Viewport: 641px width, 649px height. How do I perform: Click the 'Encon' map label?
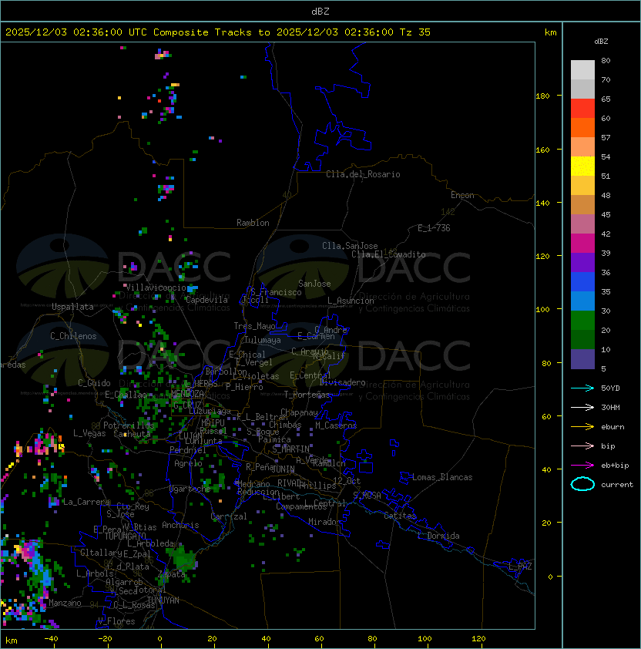[x=462, y=195]
